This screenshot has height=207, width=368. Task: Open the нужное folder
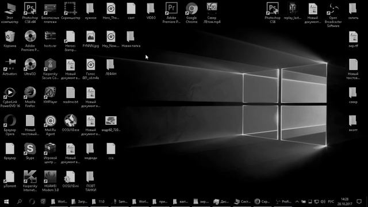[91, 11]
